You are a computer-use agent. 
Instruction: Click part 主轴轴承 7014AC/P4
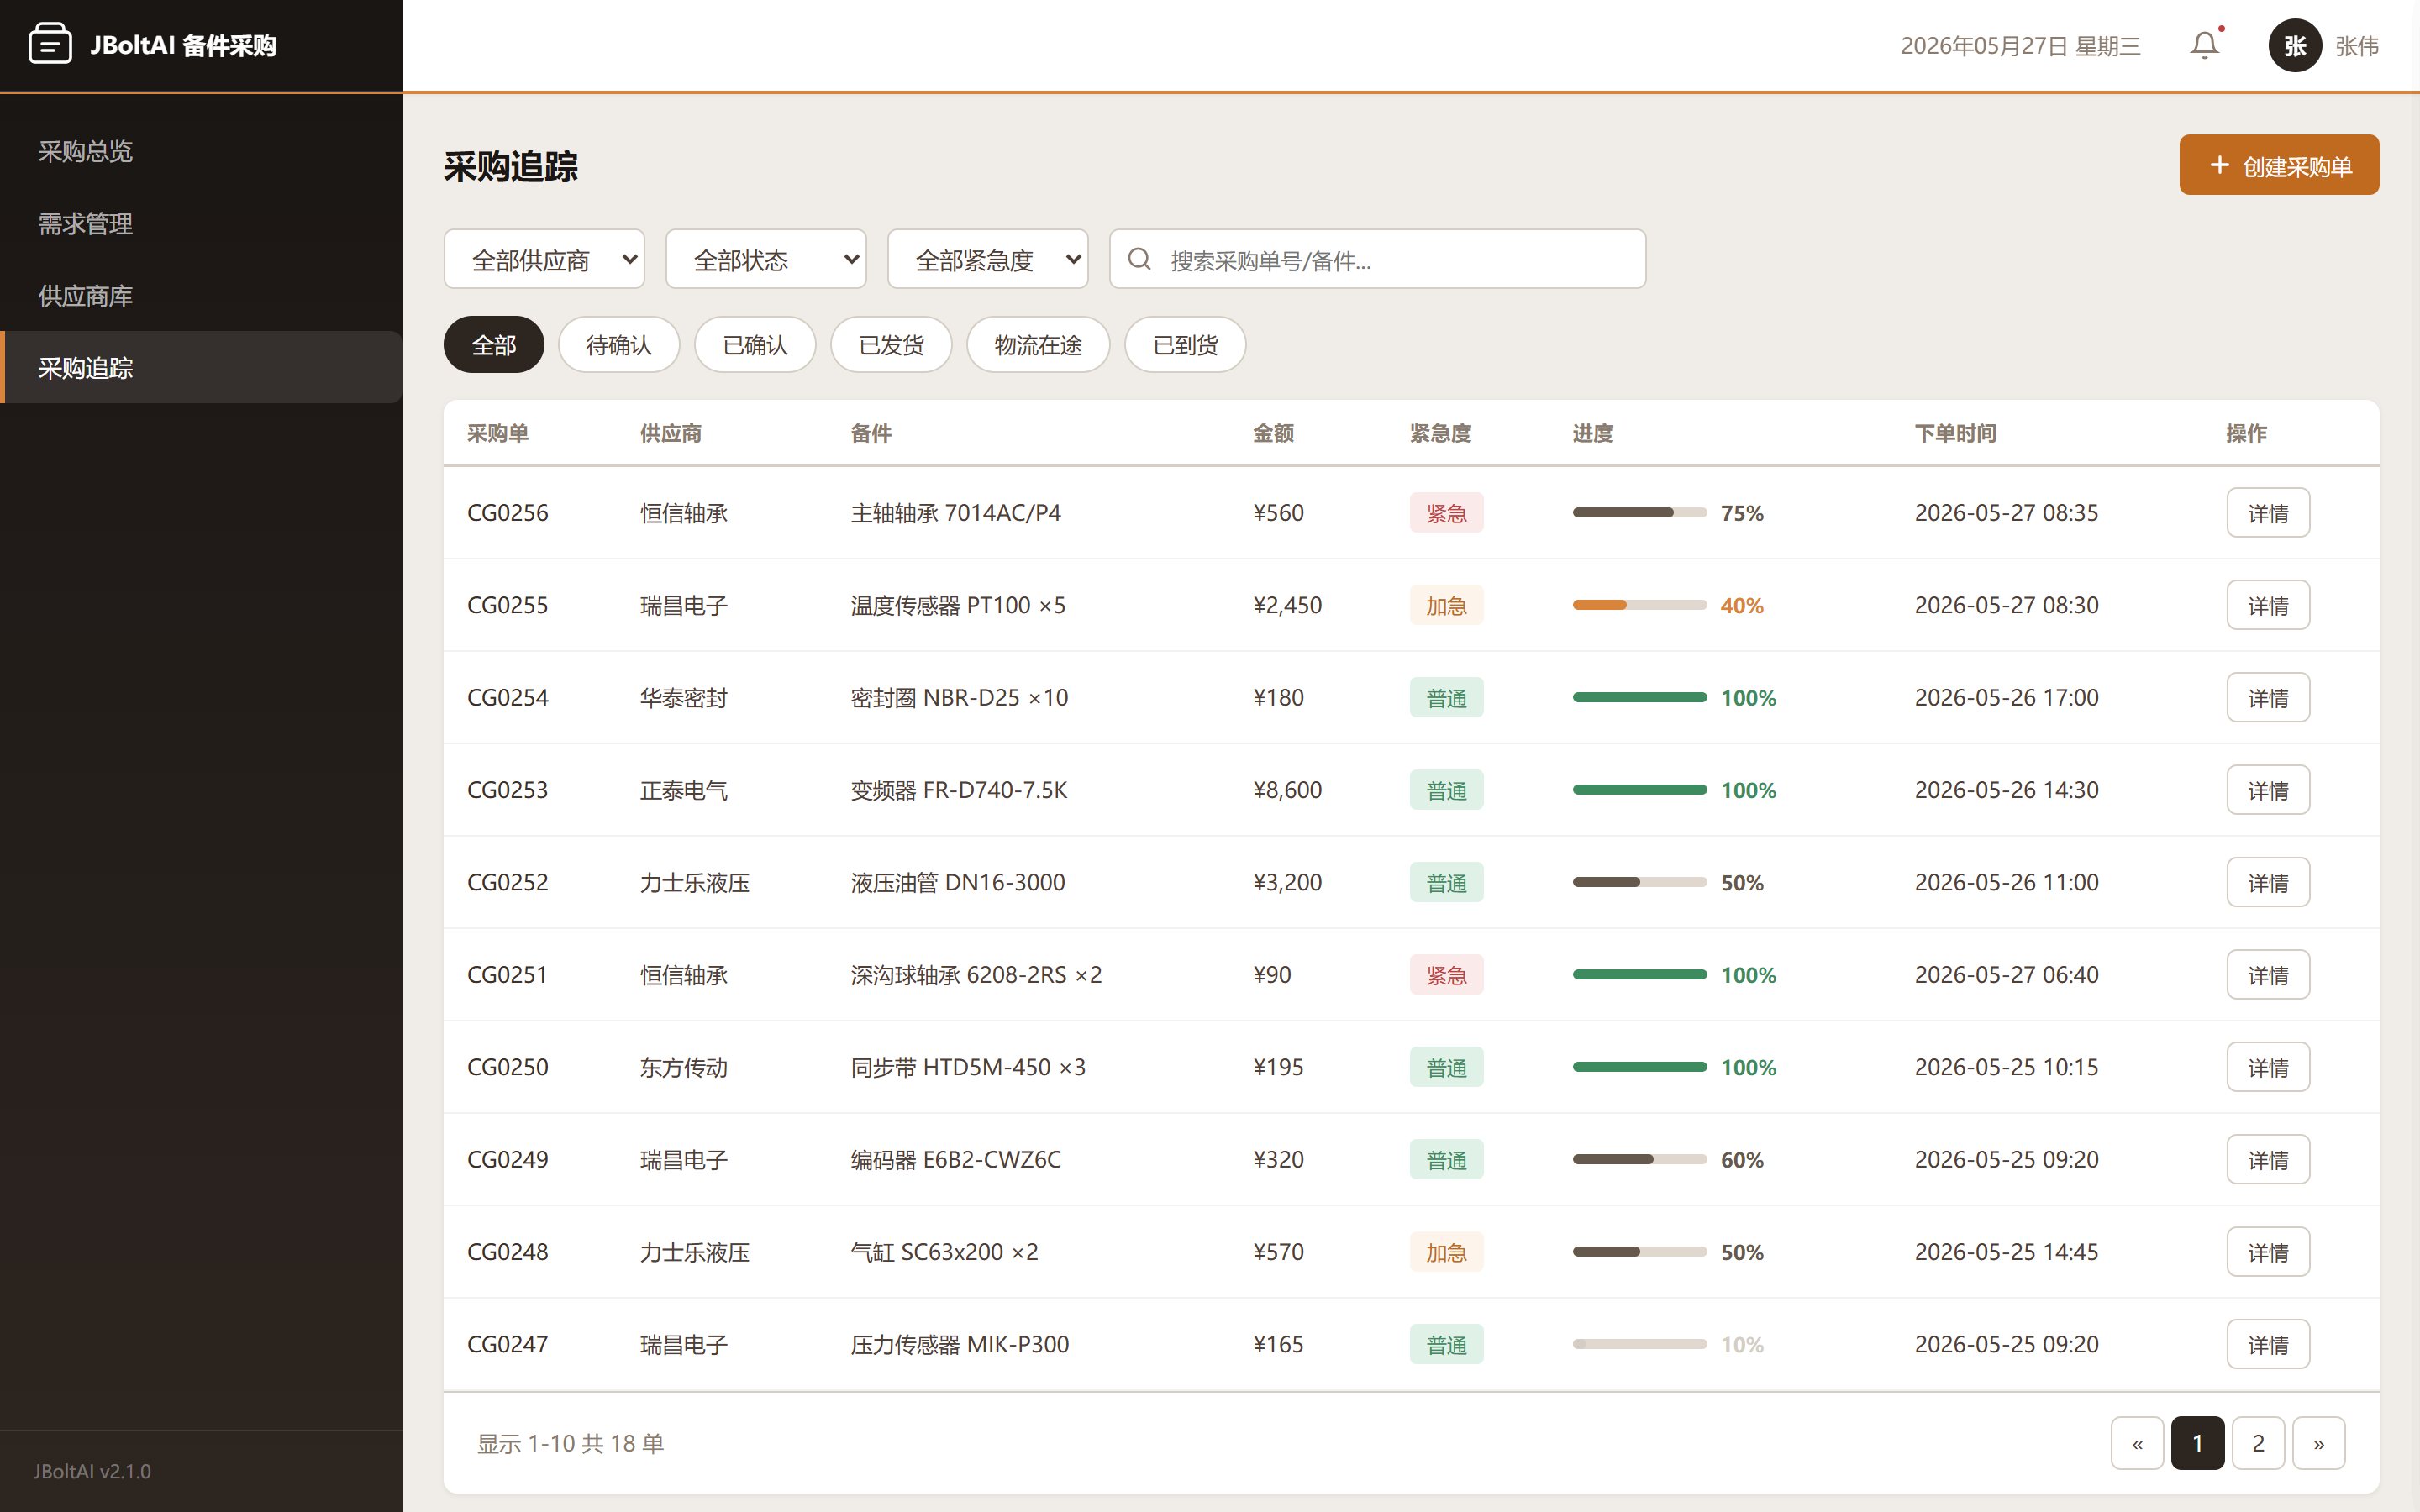[x=955, y=513]
